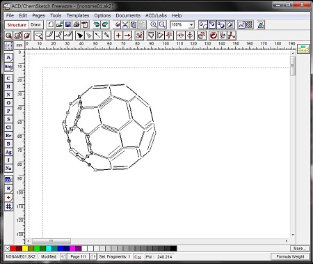The height and width of the screenshot is (264, 313).
Task: Pick the magenta color swatch
Action: (72, 249)
